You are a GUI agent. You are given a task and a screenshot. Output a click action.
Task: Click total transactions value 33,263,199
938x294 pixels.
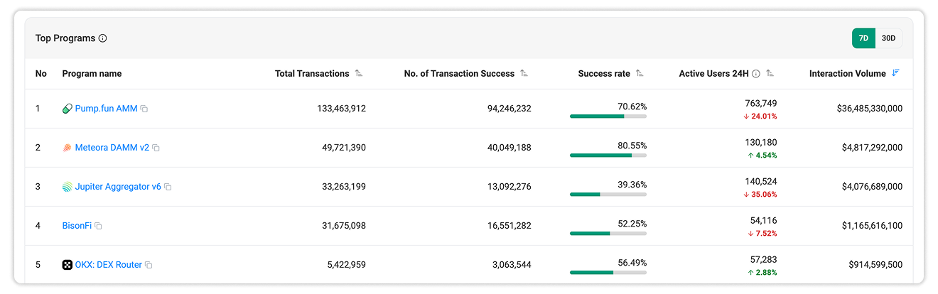click(x=344, y=187)
